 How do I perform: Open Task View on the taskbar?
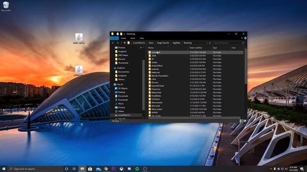tap(74, 169)
